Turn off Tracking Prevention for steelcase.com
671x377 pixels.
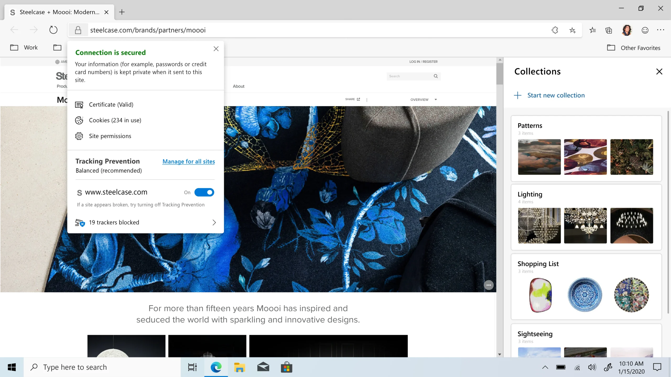click(204, 192)
